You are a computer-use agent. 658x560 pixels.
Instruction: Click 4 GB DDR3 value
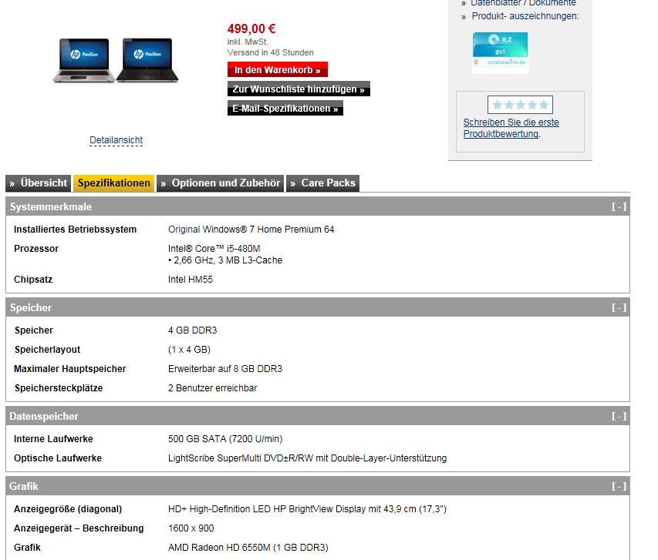(193, 330)
